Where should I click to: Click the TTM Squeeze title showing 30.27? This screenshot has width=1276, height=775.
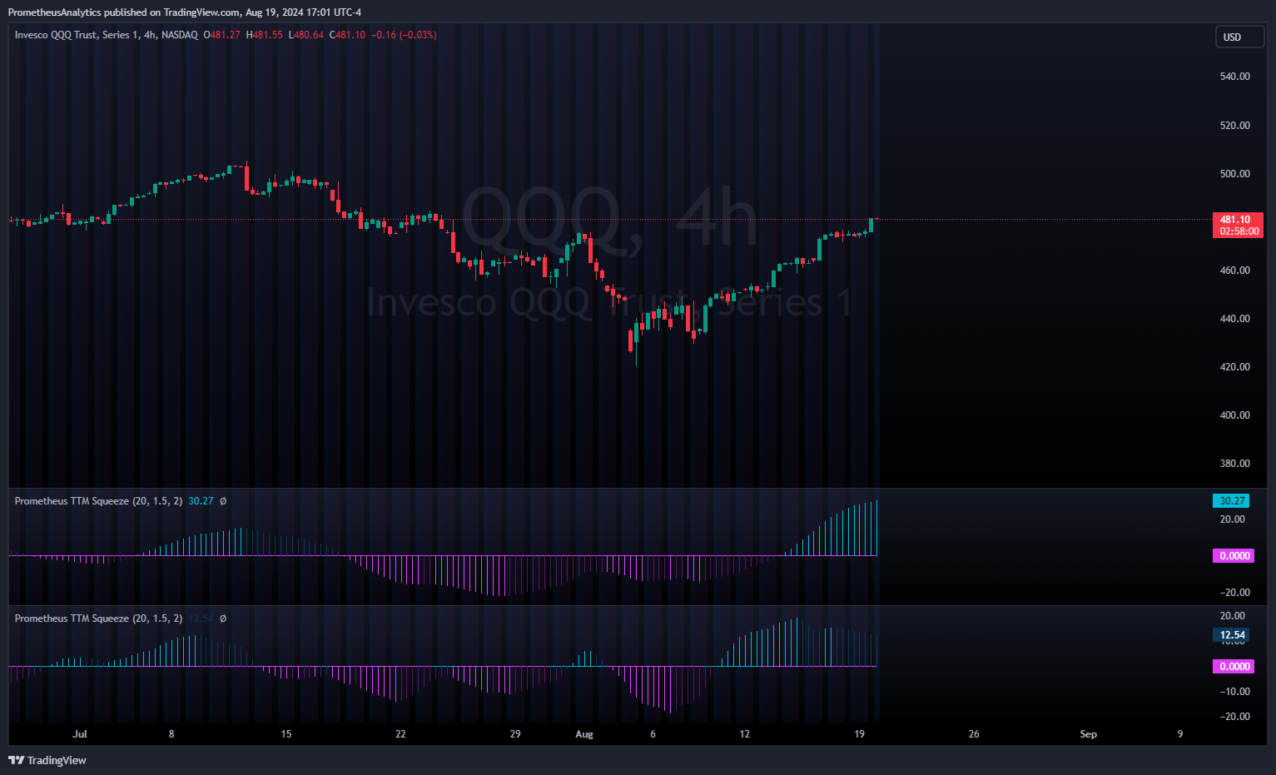click(98, 501)
